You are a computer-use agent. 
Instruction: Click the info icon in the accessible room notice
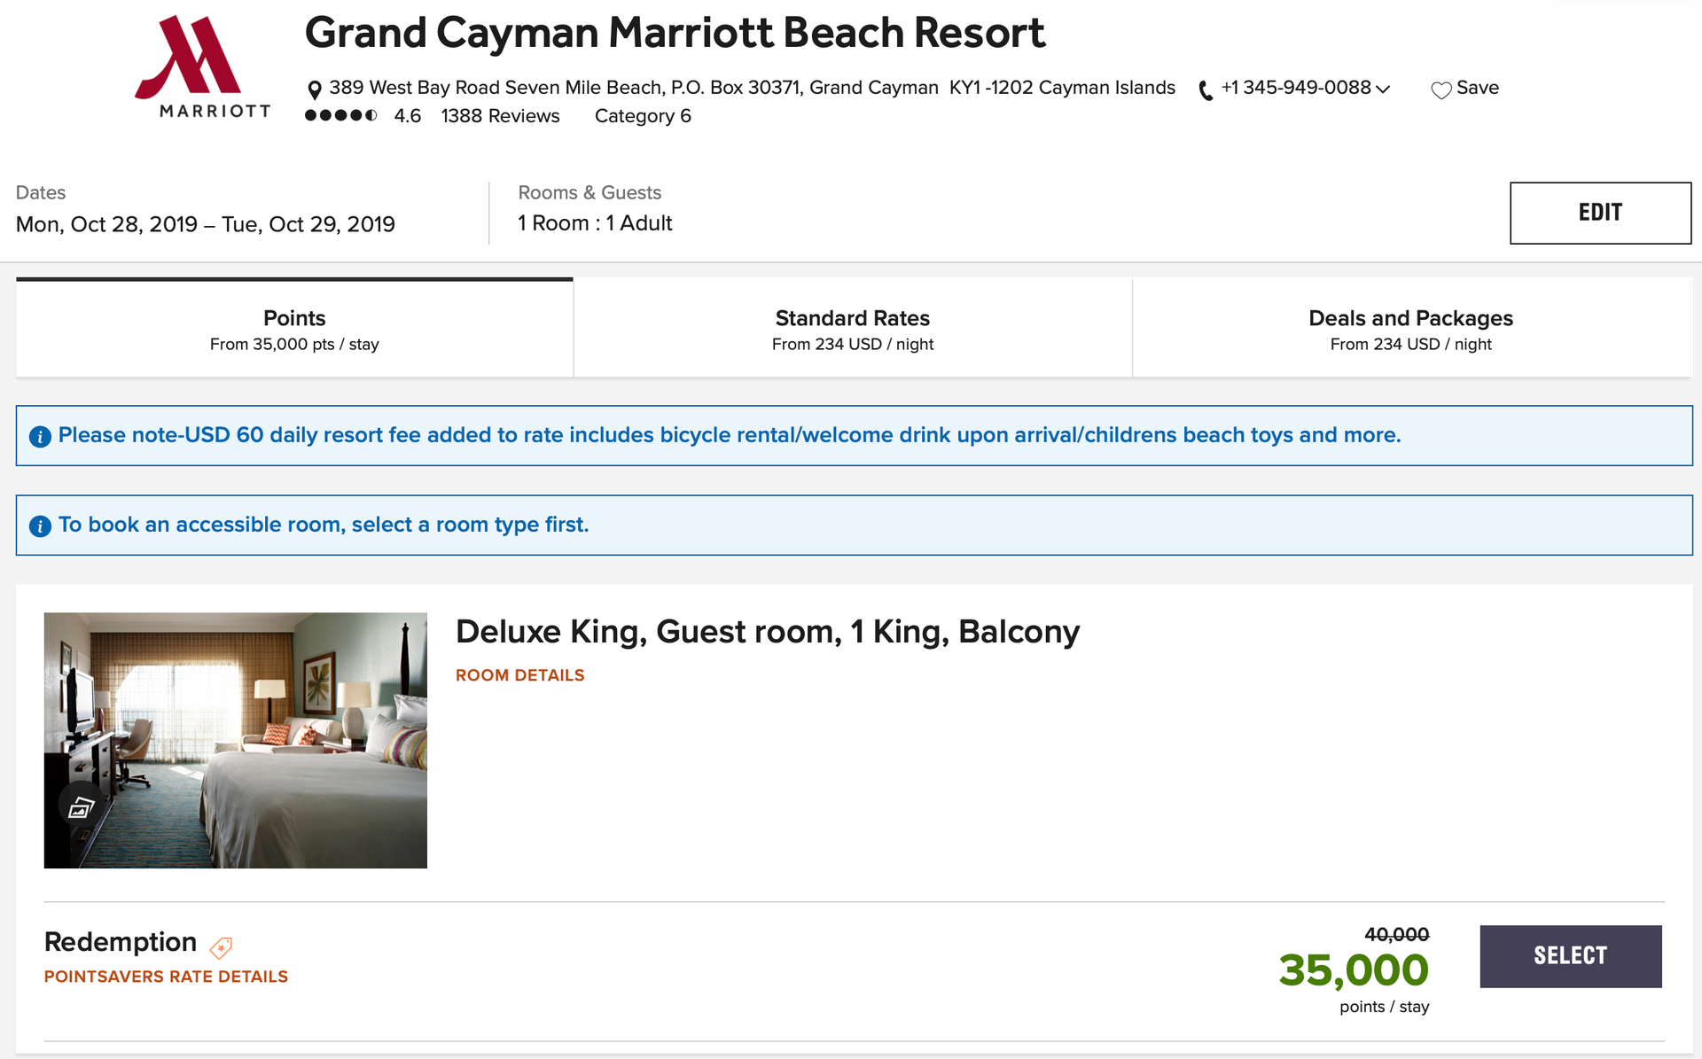click(39, 525)
